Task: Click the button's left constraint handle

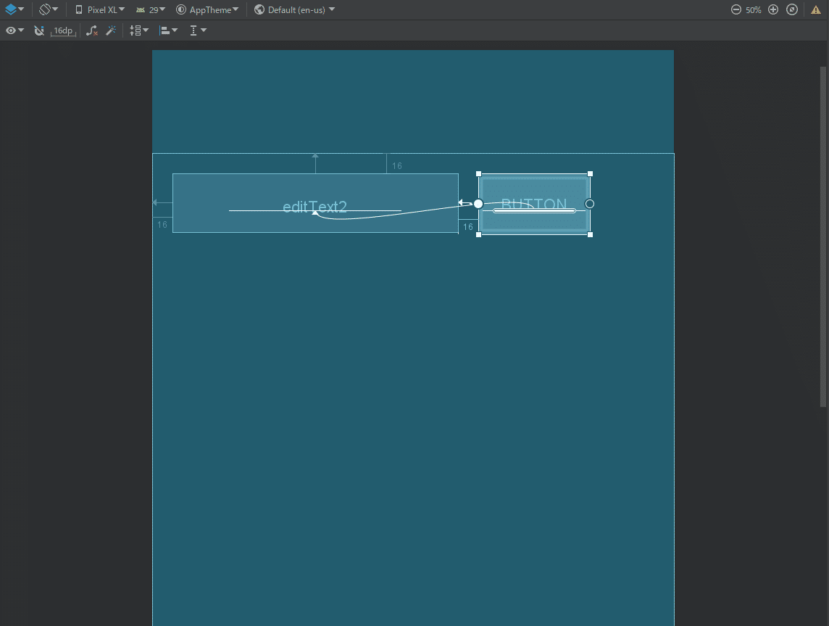Action: tap(478, 204)
